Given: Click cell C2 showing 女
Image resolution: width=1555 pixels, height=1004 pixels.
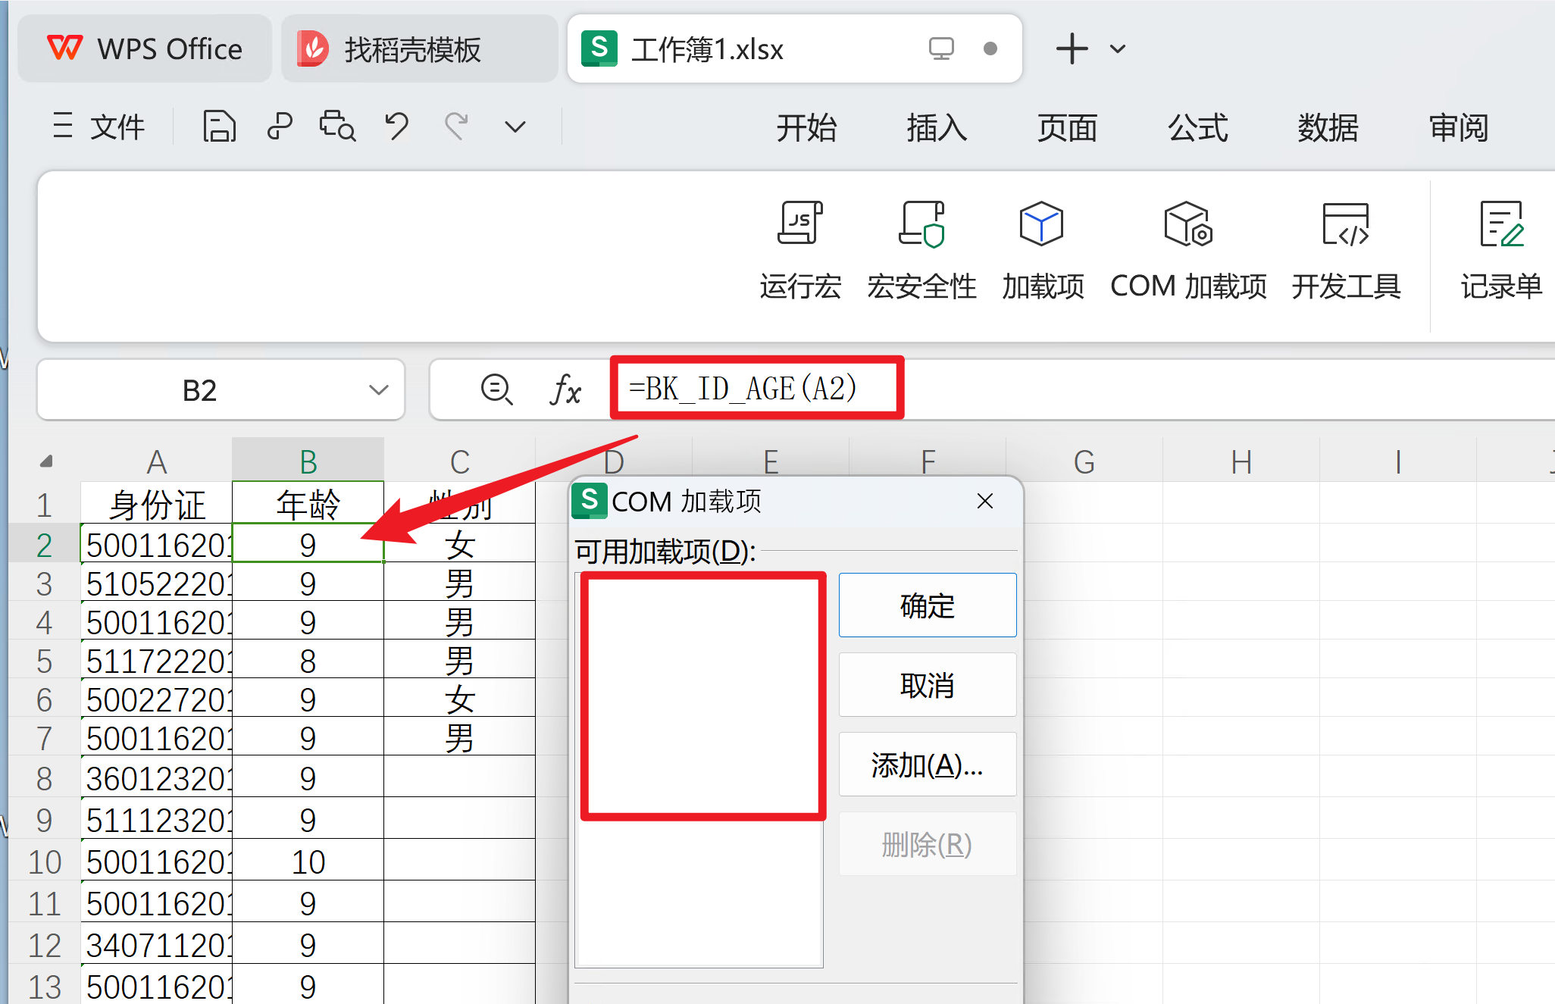Looking at the screenshot, I should pyautogui.click(x=460, y=545).
